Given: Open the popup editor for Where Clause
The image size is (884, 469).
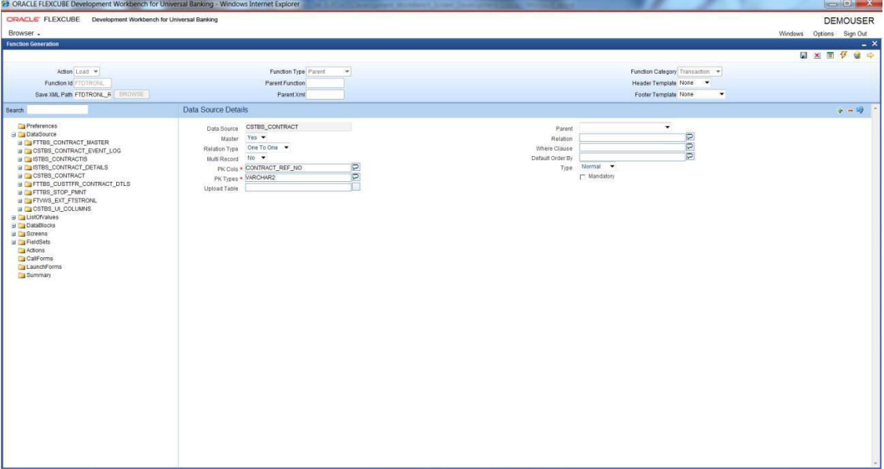Looking at the screenshot, I should point(690,147).
